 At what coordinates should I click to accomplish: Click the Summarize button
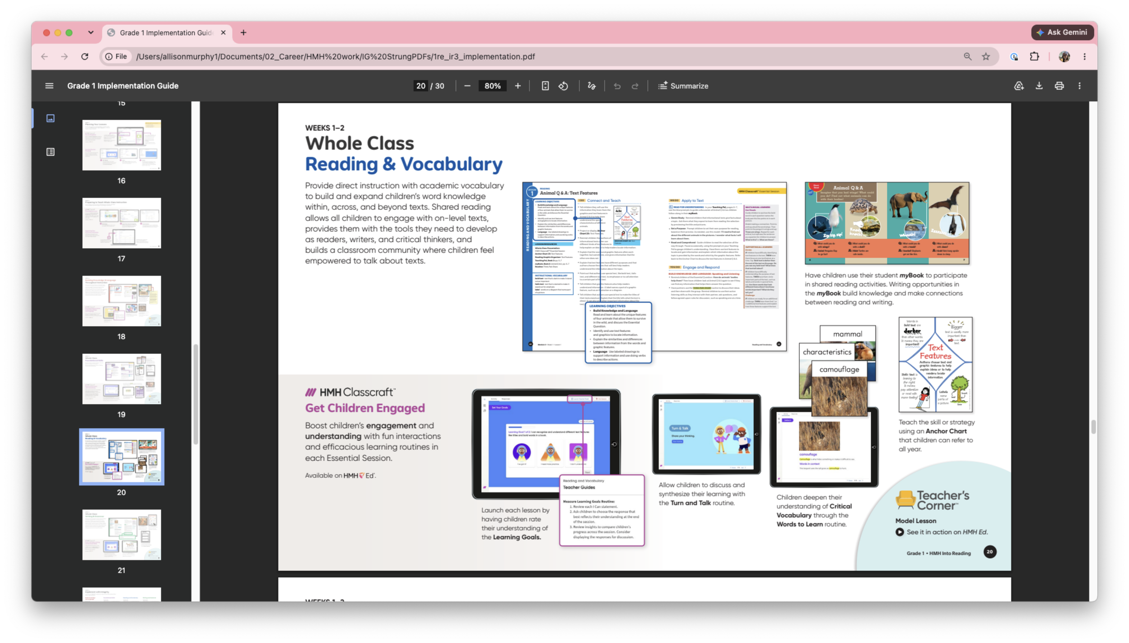tap(683, 86)
